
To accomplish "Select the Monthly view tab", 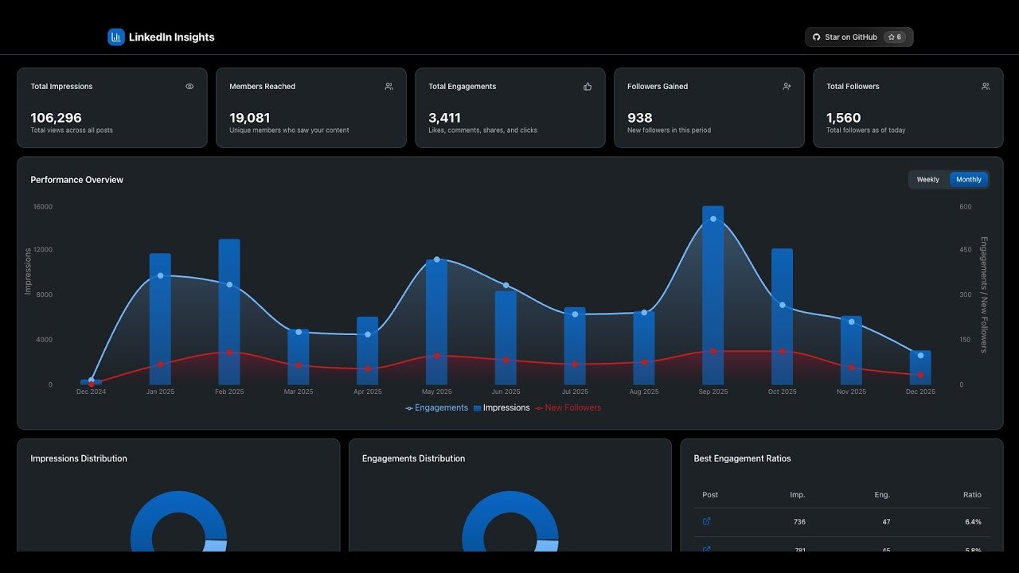I will pyautogui.click(x=969, y=179).
